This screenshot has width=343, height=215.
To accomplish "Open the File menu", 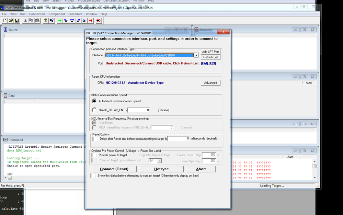I will 4,14.
